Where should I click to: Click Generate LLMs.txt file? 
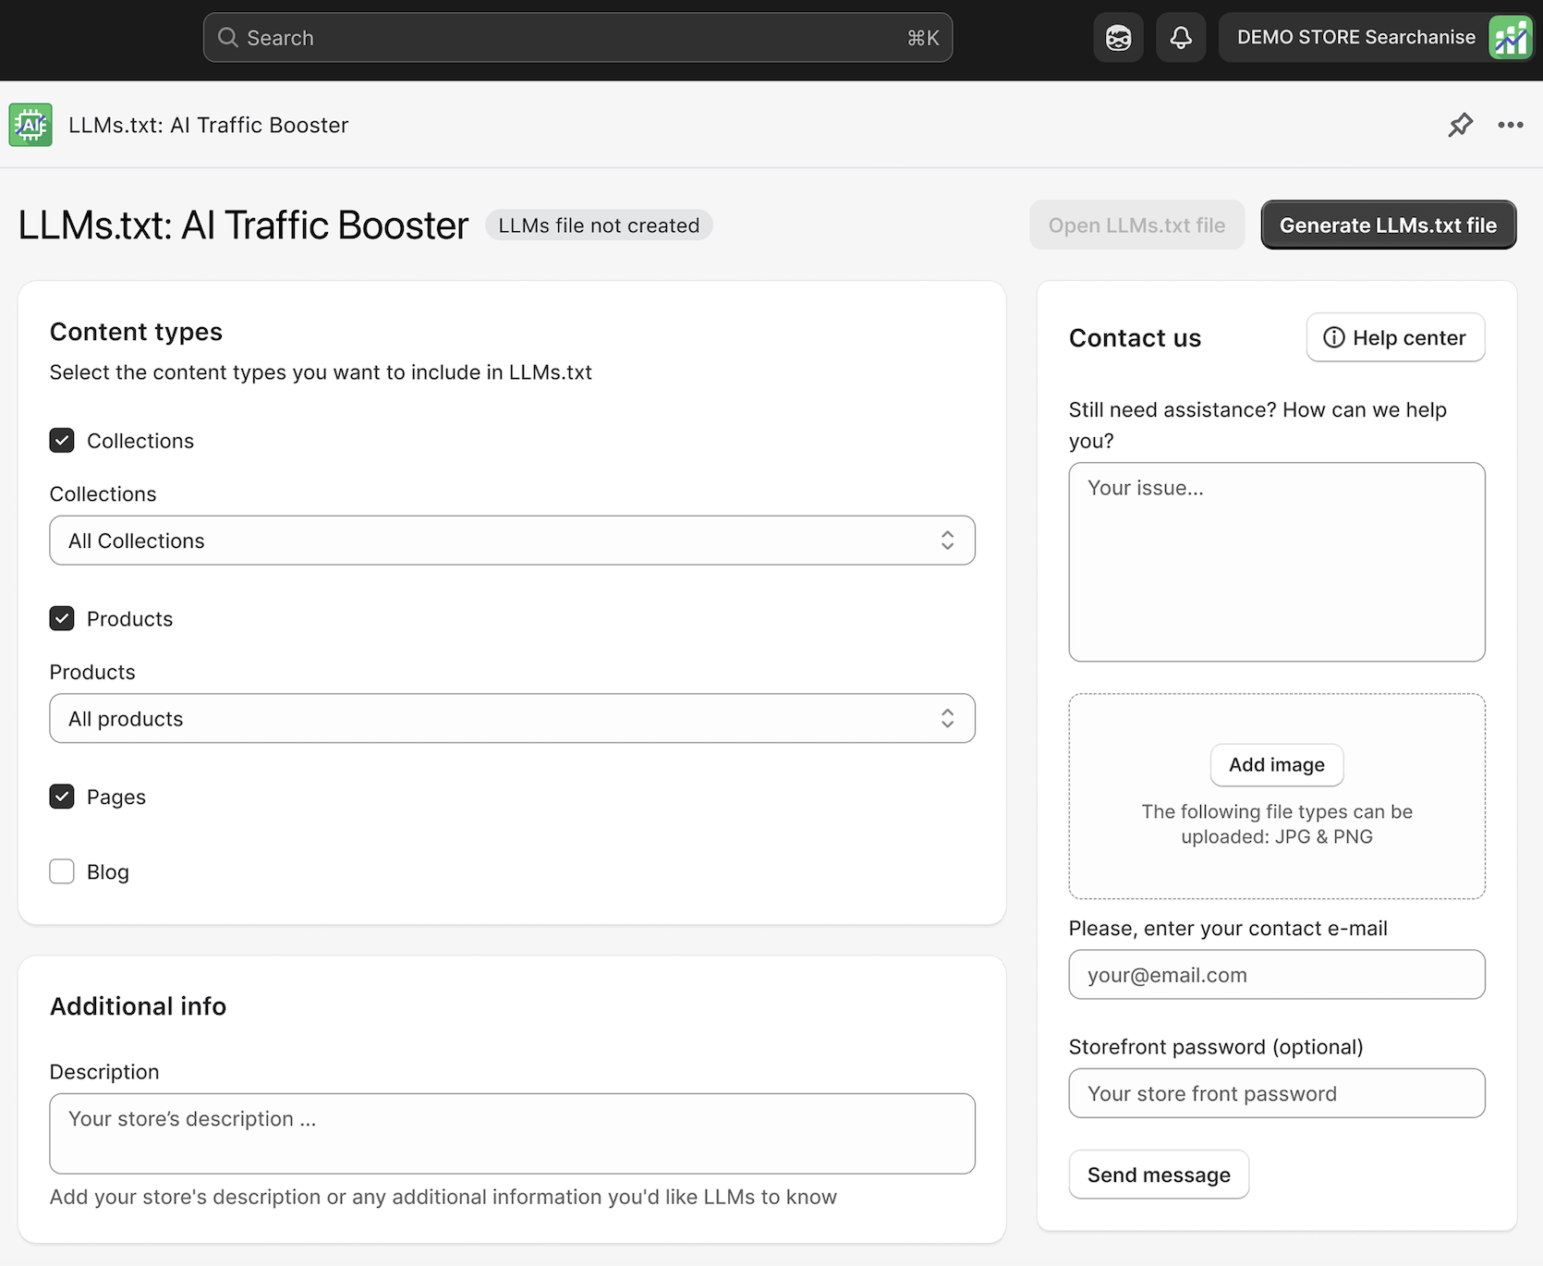pyautogui.click(x=1388, y=225)
